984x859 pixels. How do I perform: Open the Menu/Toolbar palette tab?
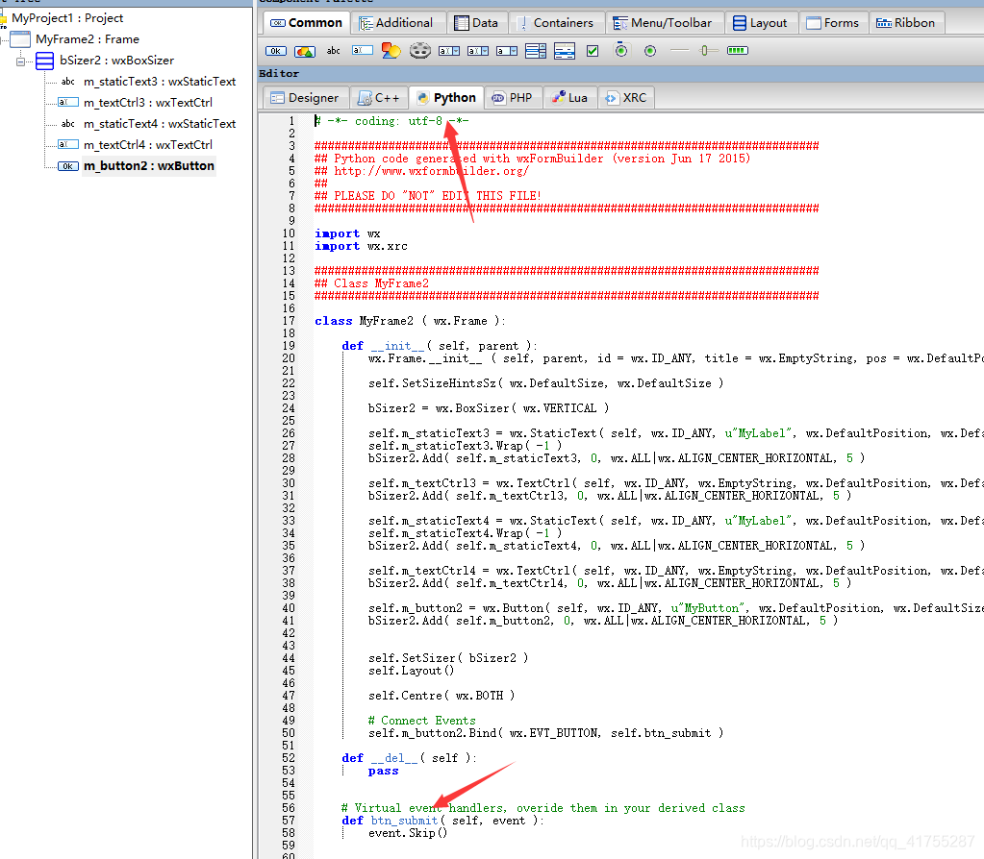tap(664, 22)
